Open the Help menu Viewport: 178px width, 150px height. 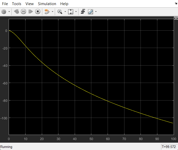pyautogui.click(x=64, y=4)
